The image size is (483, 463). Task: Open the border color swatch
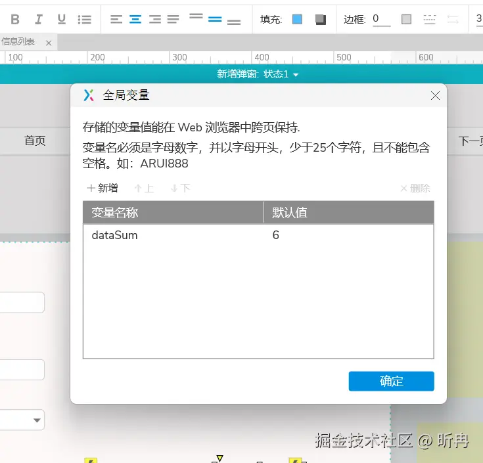406,20
